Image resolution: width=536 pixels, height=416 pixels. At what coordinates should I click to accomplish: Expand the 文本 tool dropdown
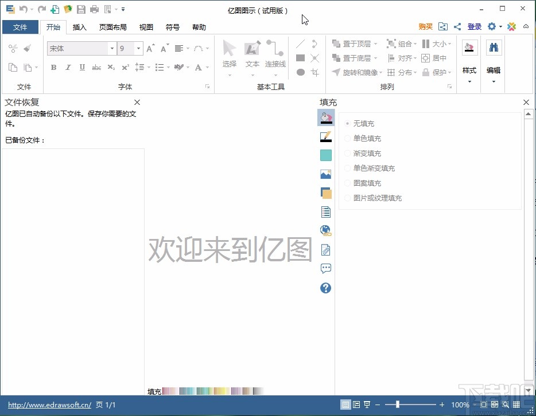[x=253, y=76]
